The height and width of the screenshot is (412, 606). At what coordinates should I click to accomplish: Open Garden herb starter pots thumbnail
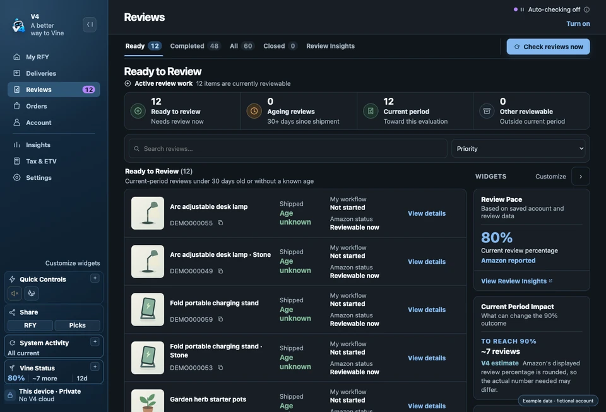[x=148, y=401]
